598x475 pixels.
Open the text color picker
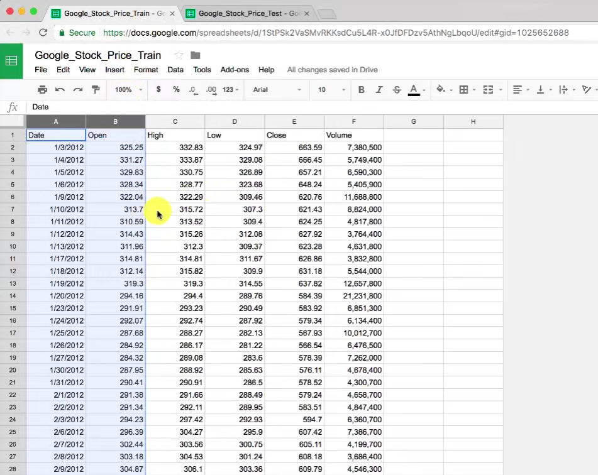(x=414, y=90)
